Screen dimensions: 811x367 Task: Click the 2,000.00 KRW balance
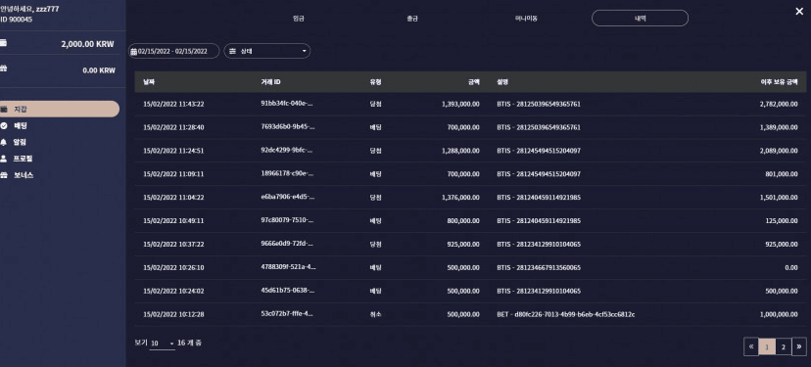[87, 44]
